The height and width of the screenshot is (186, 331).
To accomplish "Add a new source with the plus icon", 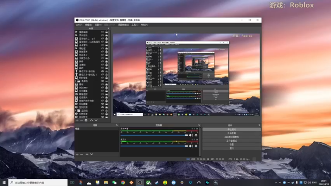I will 77,120.
